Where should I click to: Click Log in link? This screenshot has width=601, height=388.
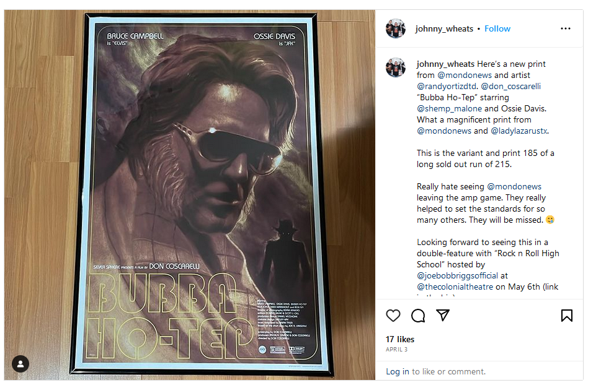(x=398, y=371)
